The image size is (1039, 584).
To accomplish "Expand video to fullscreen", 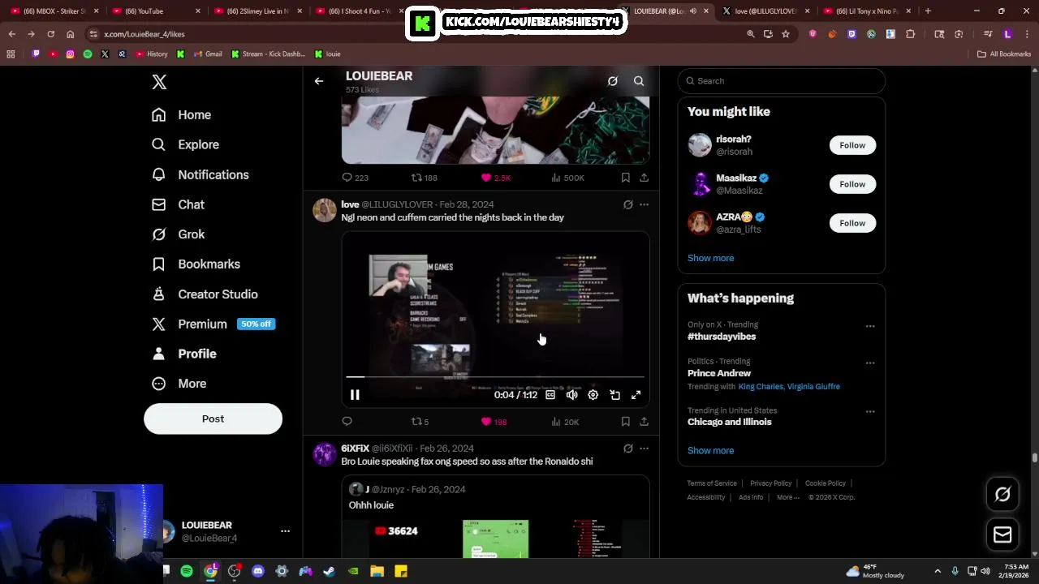I will 636,395.
